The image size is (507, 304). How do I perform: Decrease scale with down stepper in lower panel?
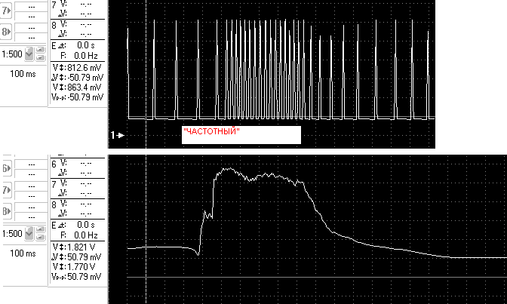click(x=41, y=237)
